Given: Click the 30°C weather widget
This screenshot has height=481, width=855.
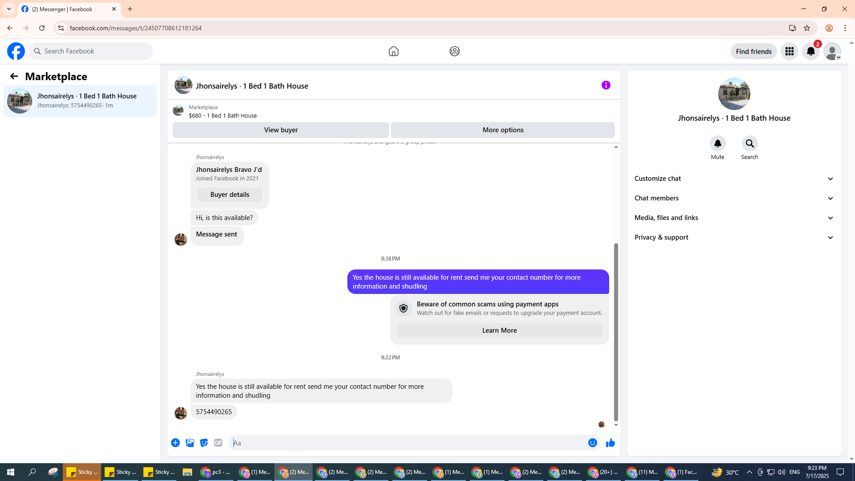Looking at the screenshot, I should coord(725,472).
